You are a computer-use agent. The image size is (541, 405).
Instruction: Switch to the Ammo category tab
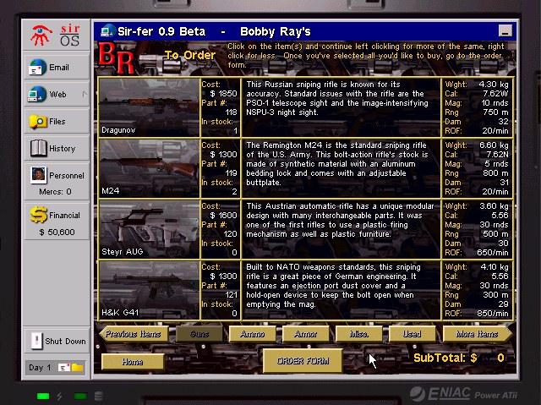[x=252, y=334]
